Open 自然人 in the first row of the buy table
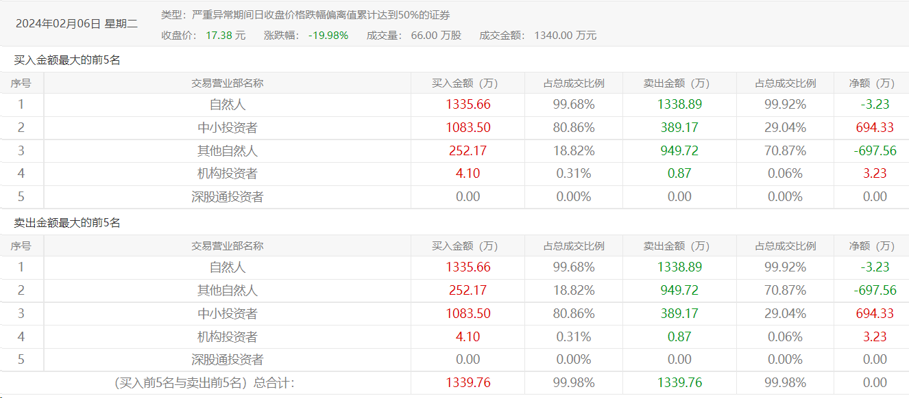909x398 pixels. [x=227, y=105]
